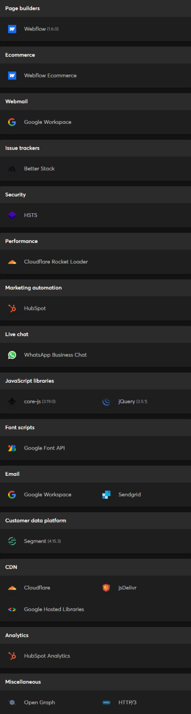Click the jsDelivr icon
Screen dimensions: 191x714
click(x=106, y=588)
